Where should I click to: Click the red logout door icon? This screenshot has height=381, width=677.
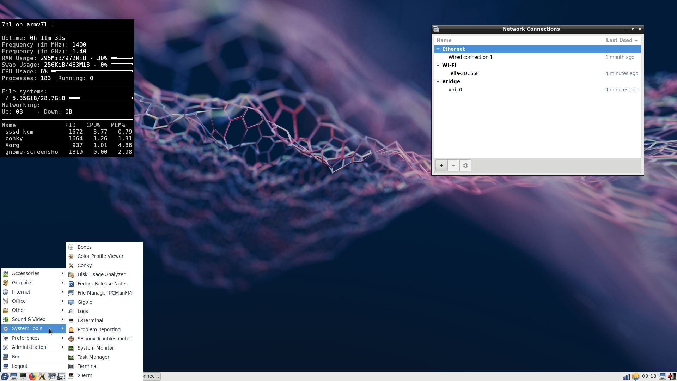[671, 376]
